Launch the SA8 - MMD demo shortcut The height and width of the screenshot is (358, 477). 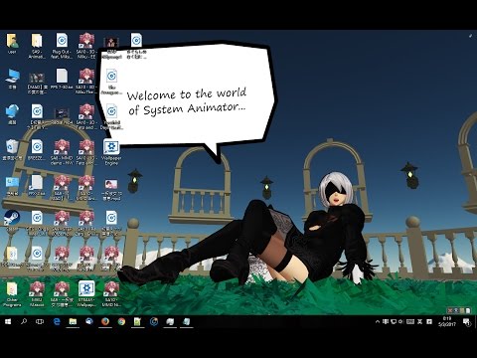tap(62, 152)
